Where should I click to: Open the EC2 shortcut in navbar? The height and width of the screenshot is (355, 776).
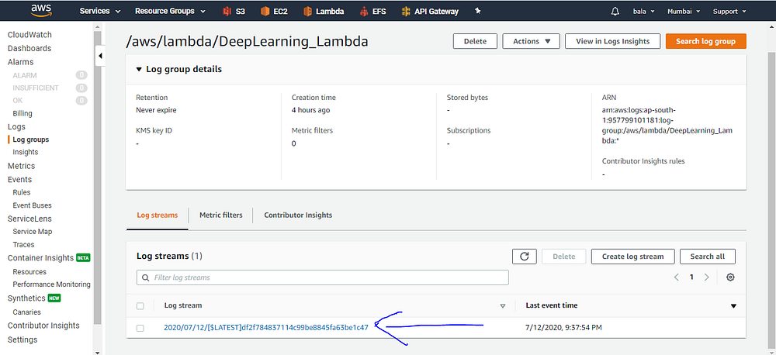tap(274, 11)
